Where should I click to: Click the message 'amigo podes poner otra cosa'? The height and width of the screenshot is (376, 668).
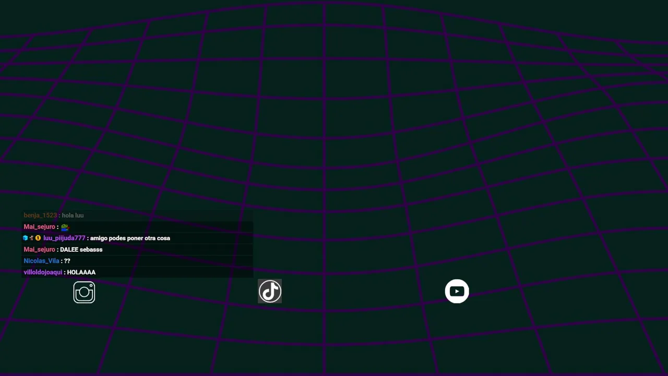coord(130,238)
